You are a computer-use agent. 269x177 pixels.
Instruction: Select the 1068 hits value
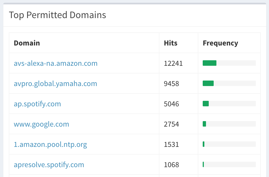coord(171,165)
